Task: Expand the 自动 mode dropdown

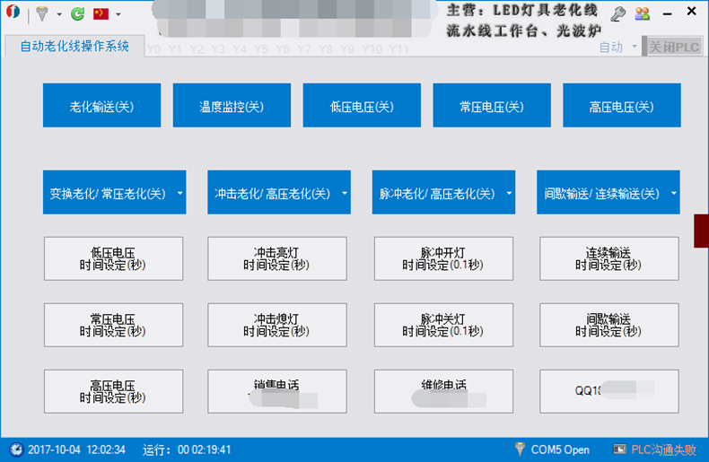Action: click(634, 47)
